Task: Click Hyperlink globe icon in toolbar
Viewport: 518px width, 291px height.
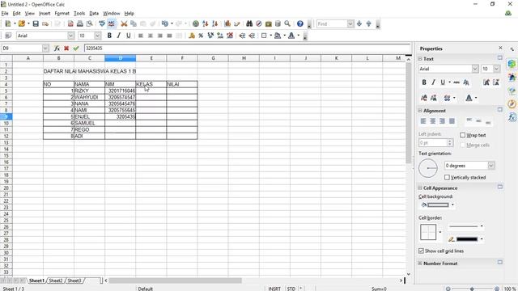Action: 196,23
